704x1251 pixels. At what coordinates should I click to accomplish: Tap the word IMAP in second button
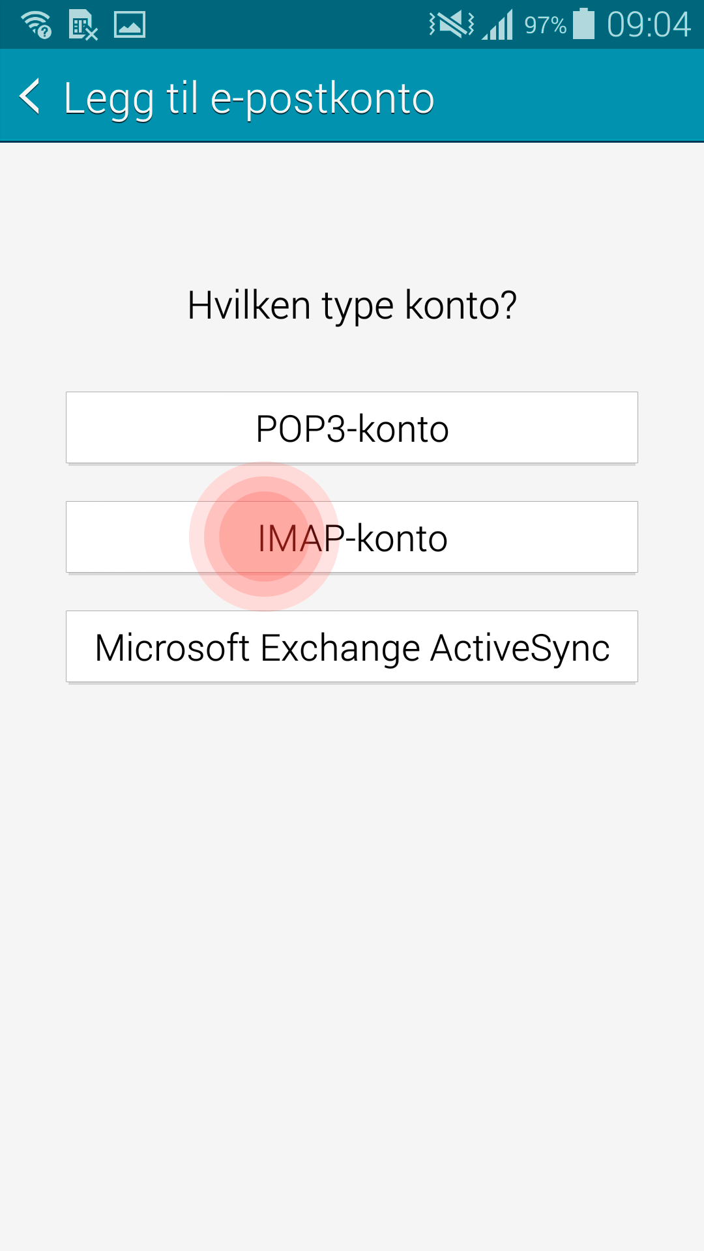pos(301,538)
